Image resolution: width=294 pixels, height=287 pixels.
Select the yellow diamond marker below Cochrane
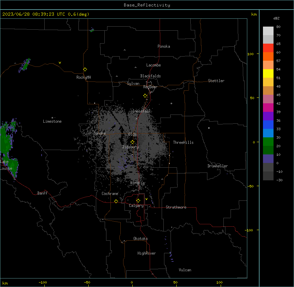click(x=116, y=201)
